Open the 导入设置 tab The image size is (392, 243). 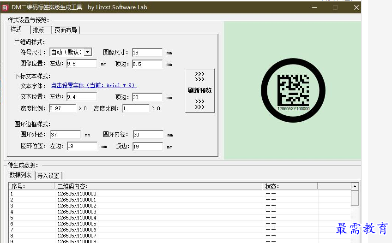point(48,176)
